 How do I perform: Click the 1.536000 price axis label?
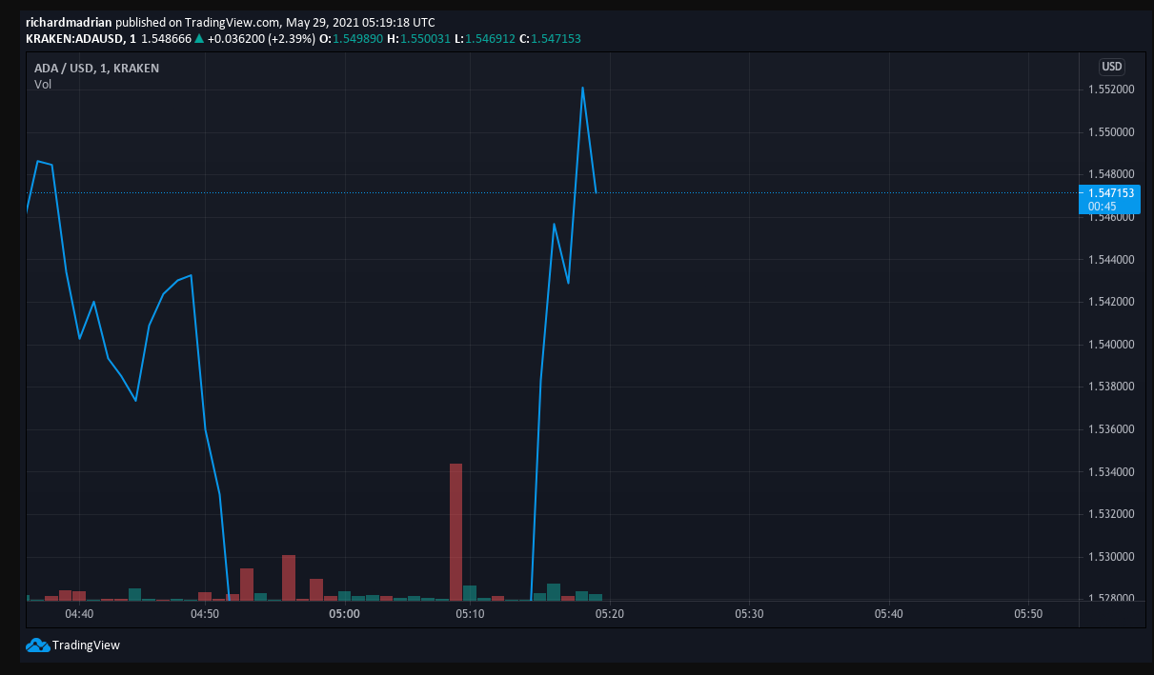tap(1110, 429)
